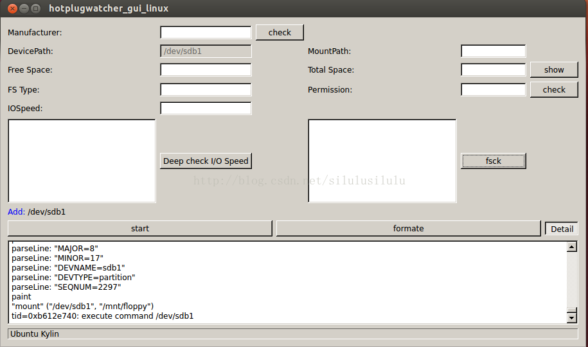Maximize the hotplugwatcher window

point(35,8)
